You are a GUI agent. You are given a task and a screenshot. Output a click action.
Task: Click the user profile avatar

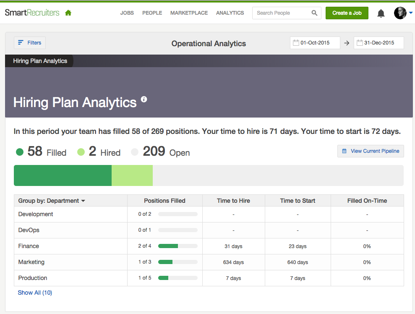pos(400,13)
